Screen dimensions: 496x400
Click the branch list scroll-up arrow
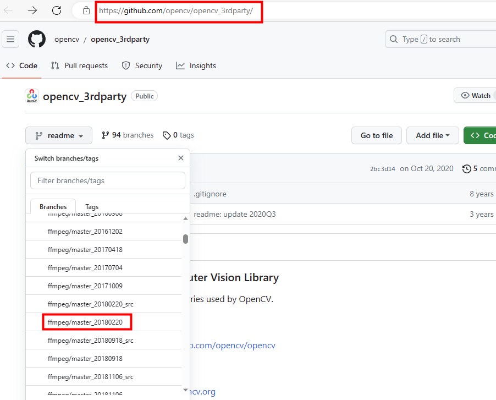[186, 218]
